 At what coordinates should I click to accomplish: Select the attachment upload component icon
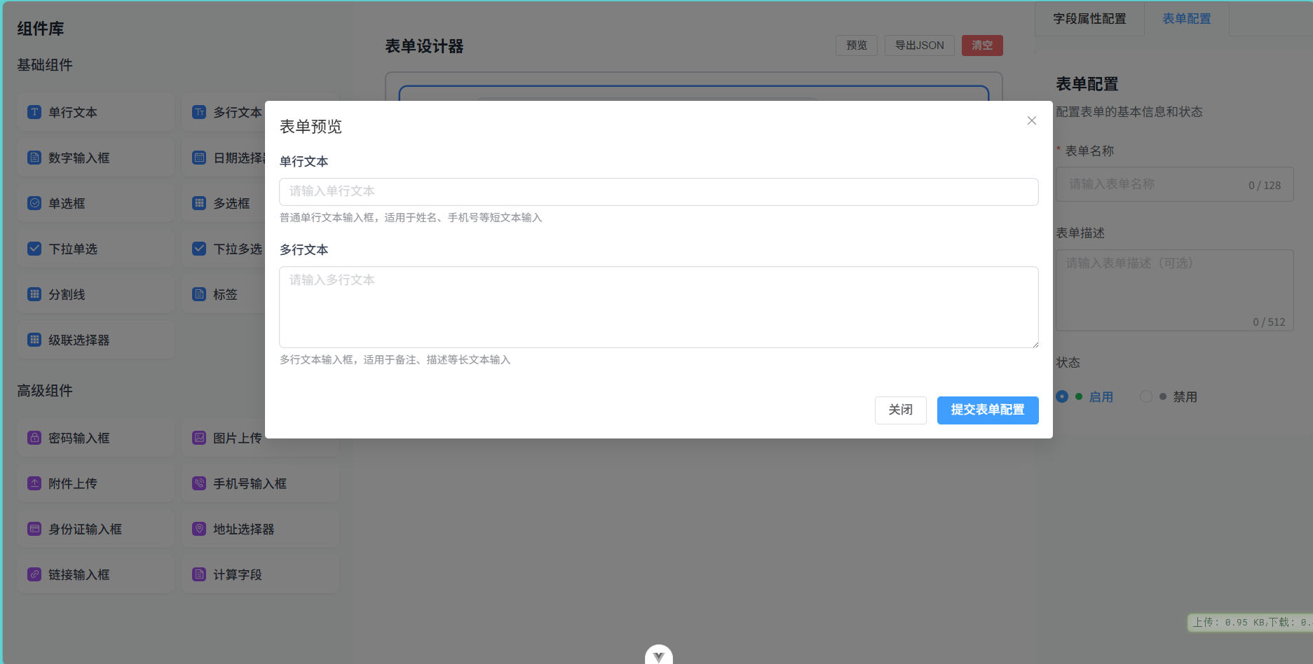34,483
